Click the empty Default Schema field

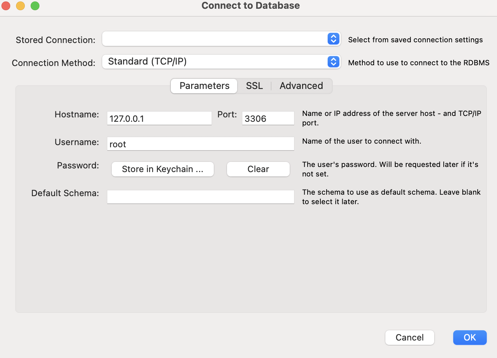pyautogui.click(x=200, y=197)
